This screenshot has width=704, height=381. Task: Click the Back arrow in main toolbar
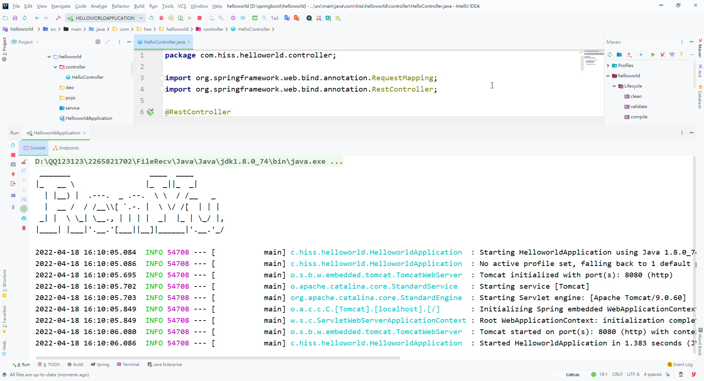[x=37, y=18]
